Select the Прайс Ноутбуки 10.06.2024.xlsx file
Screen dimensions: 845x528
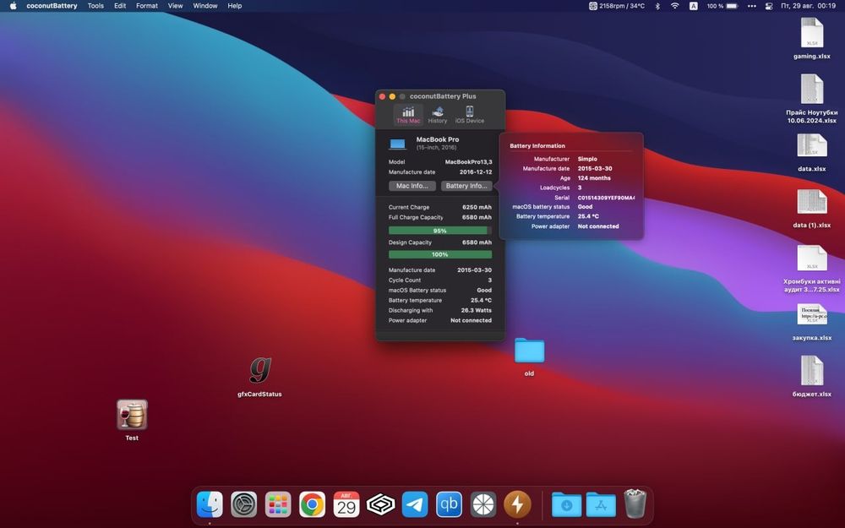tap(812, 99)
